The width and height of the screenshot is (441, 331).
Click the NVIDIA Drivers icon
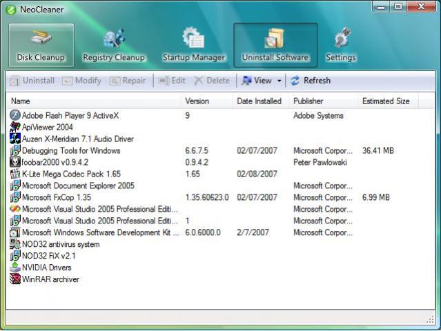pyautogui.click(x=15, y=268)
